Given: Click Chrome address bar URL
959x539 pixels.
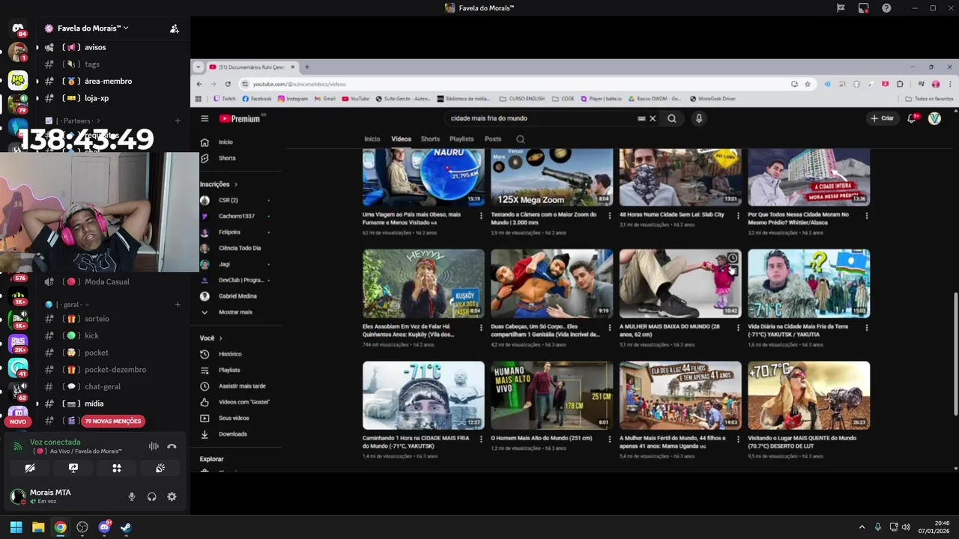Looking at the screenshot, I should 299,84.
